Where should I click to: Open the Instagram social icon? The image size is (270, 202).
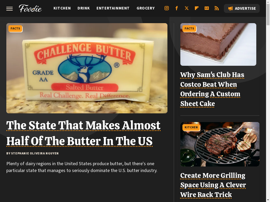pyautogui.click(x=167, y=8)
